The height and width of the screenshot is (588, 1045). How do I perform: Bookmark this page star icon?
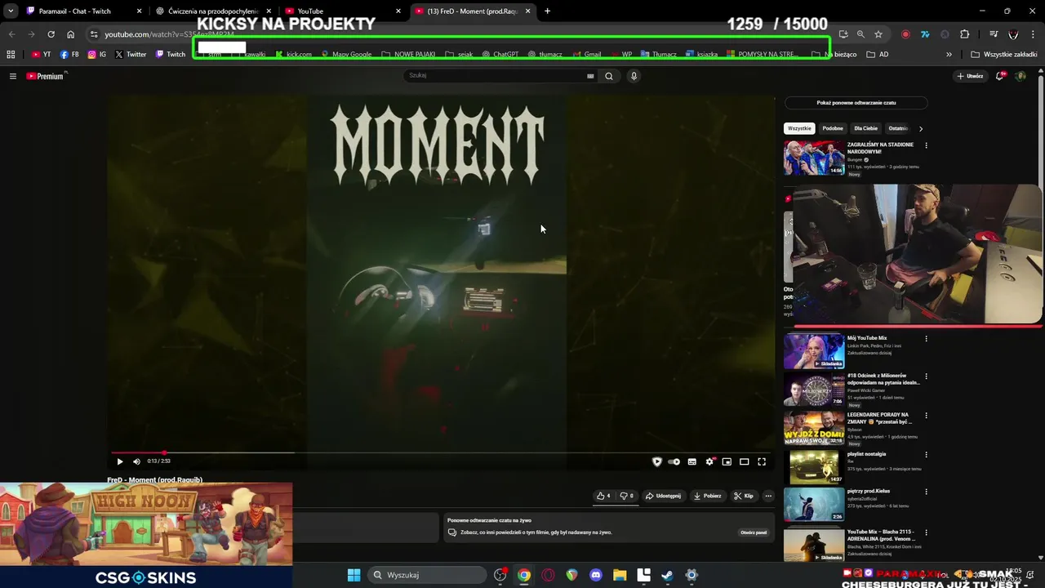point(878,34)
